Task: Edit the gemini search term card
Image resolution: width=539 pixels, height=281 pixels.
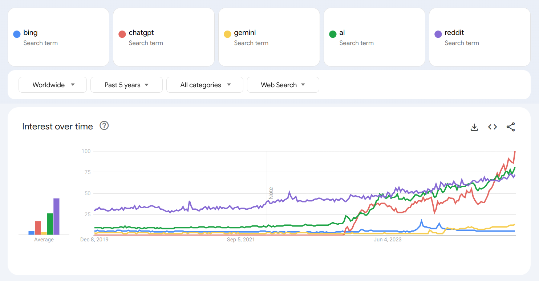Action: pos(269,37)
